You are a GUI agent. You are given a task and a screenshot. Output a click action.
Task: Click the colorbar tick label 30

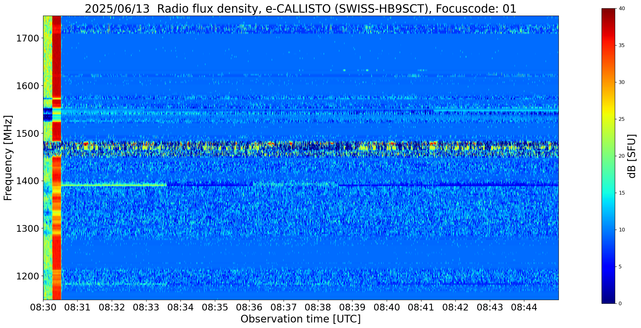[x=622, y=82]
